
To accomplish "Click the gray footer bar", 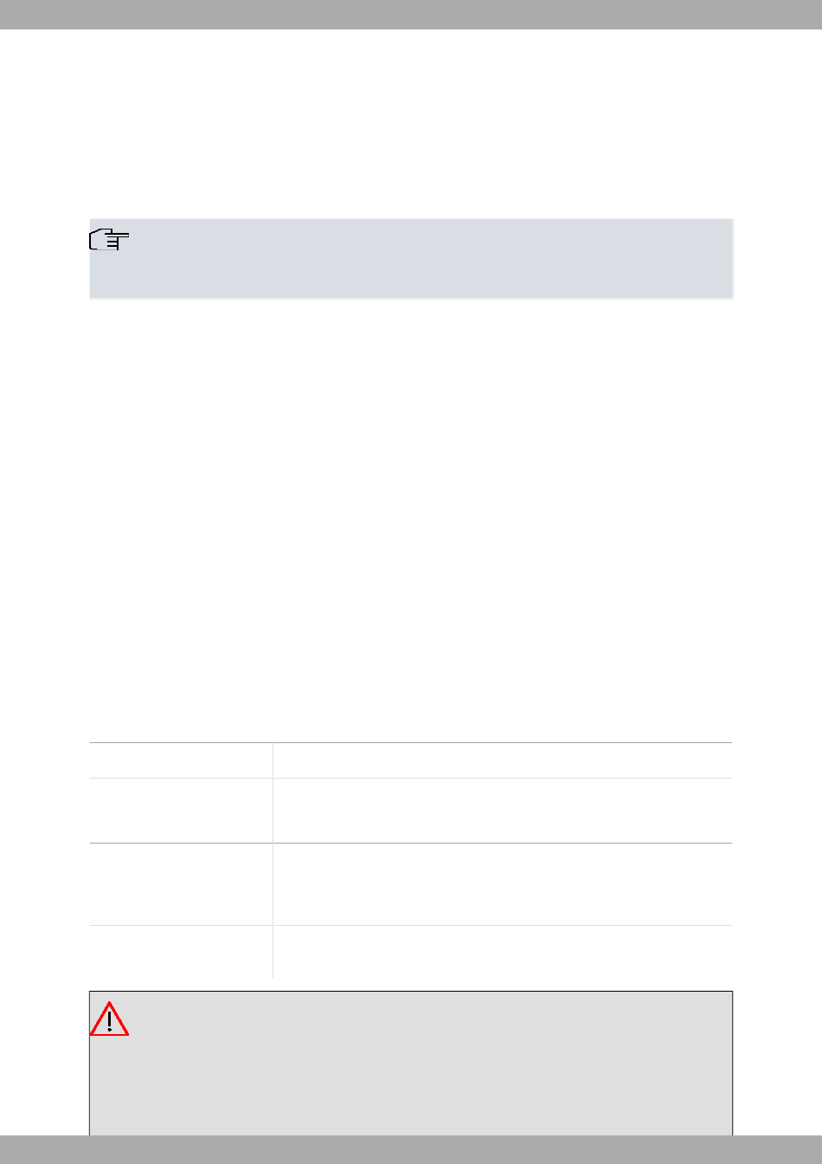I will pos(411,1150).
